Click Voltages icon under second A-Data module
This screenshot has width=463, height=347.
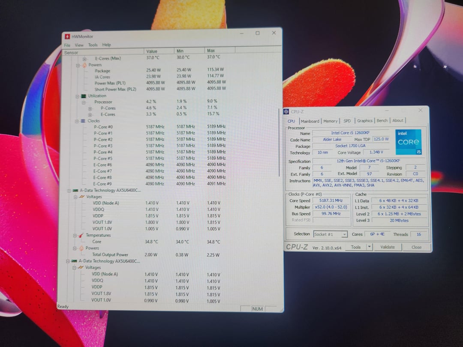pos(81,268)
